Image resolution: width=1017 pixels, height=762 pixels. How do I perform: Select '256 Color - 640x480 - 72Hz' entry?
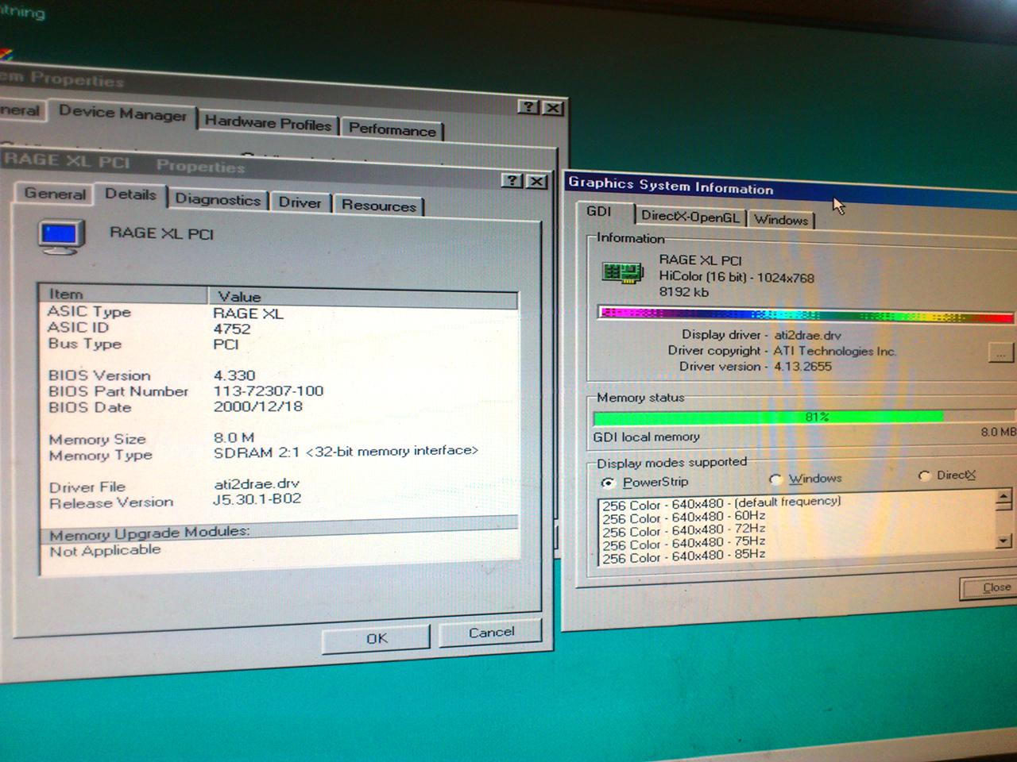coord(683,530)
